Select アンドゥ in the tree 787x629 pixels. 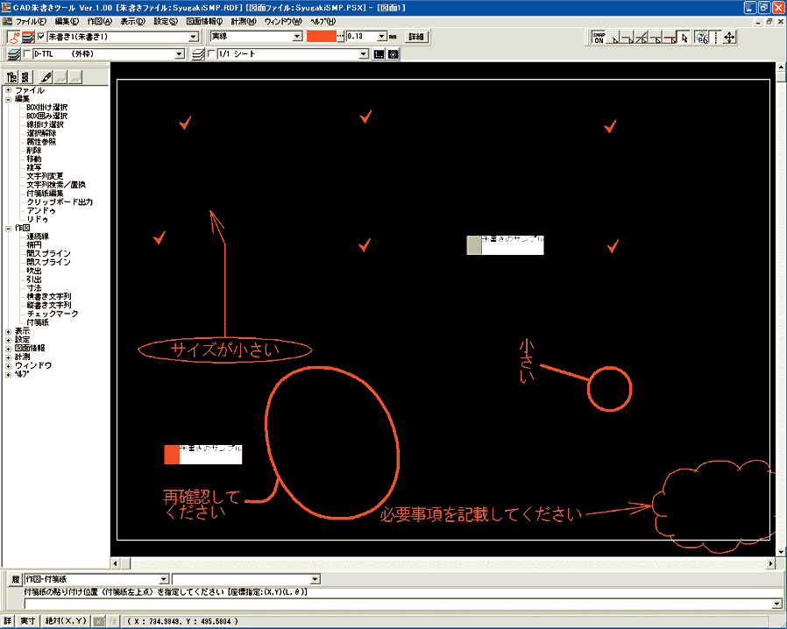[41, 210]
